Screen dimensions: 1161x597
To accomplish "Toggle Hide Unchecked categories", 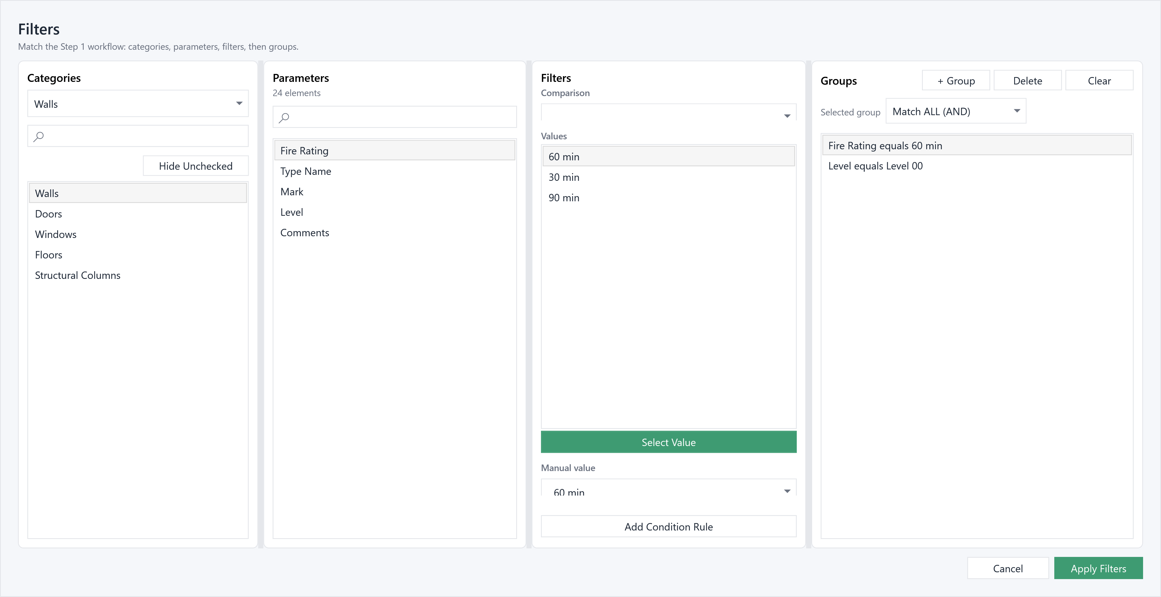I will 195,166.
